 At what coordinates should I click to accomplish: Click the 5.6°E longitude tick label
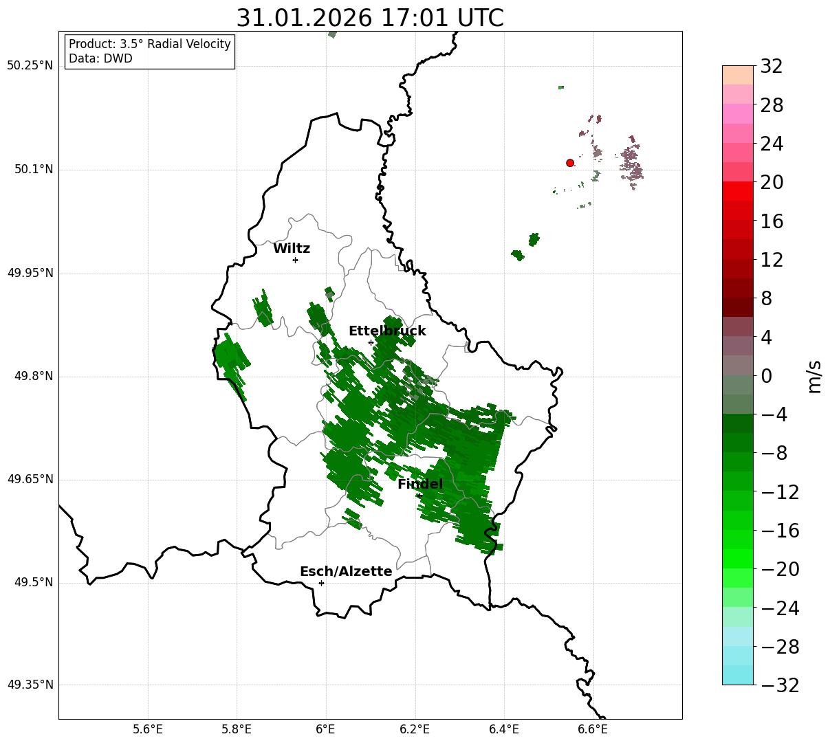[148, 729]
